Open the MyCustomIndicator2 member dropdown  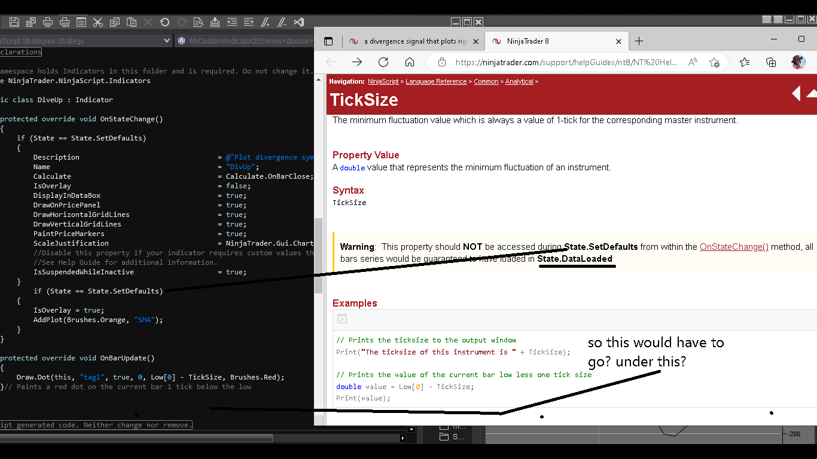pyautogui.click(x=245, y=41)
